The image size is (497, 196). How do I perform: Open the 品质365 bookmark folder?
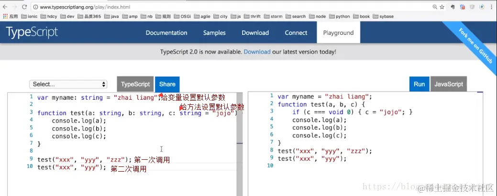pos(89,16)
